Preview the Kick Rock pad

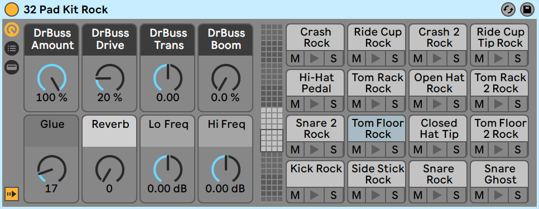click(x=315, y=195)
